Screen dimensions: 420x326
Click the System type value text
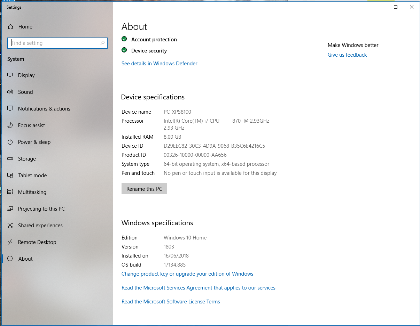(x=217, y=164)
